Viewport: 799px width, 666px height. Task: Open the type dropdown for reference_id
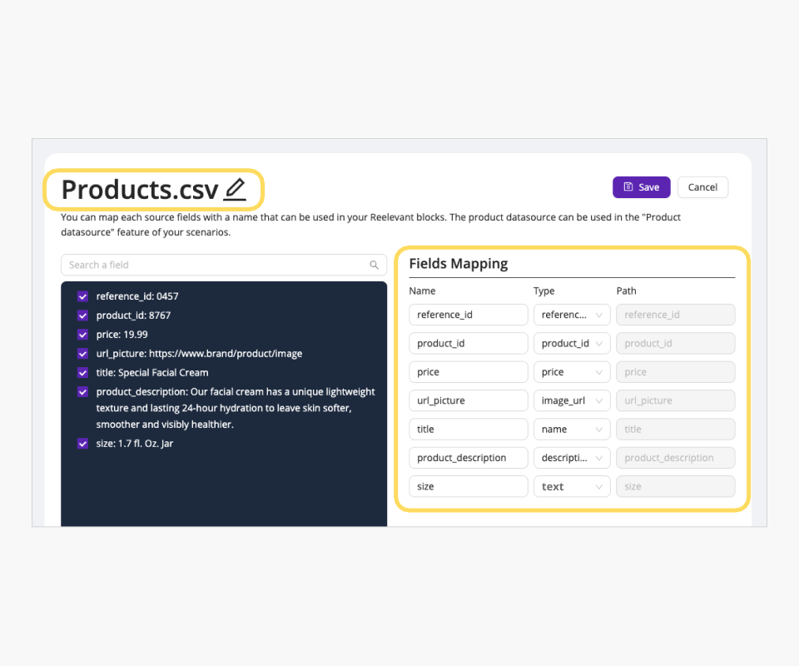(x=572, y=315)
